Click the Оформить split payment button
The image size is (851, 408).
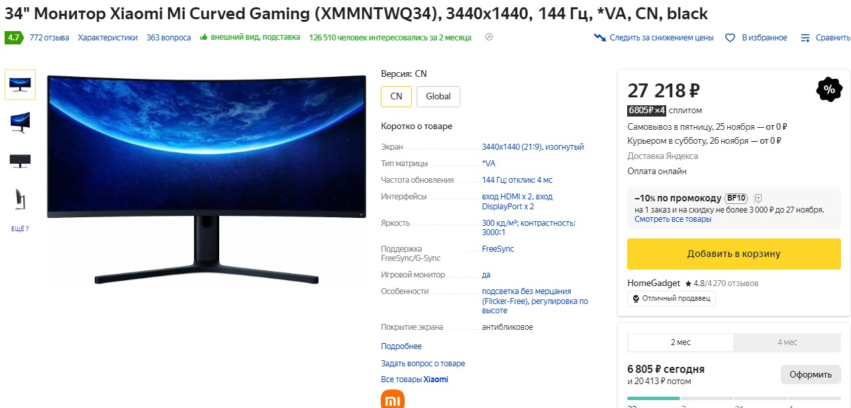[811, 374]
